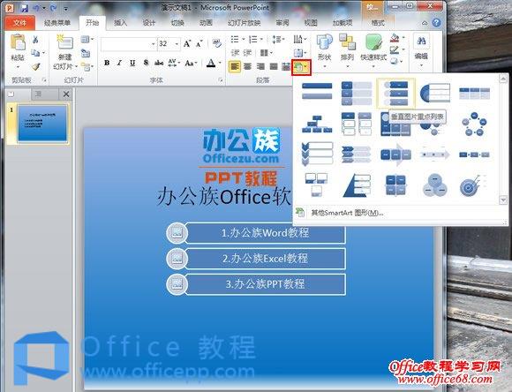Image resolution: width=512 pixels, height=392 pixels.
Task: Click the Clear Formatting eraser icon
Action: (216, 43)
